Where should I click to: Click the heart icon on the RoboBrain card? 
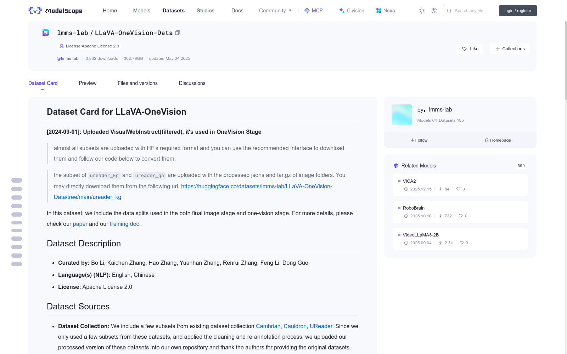(x=461, y=216)
